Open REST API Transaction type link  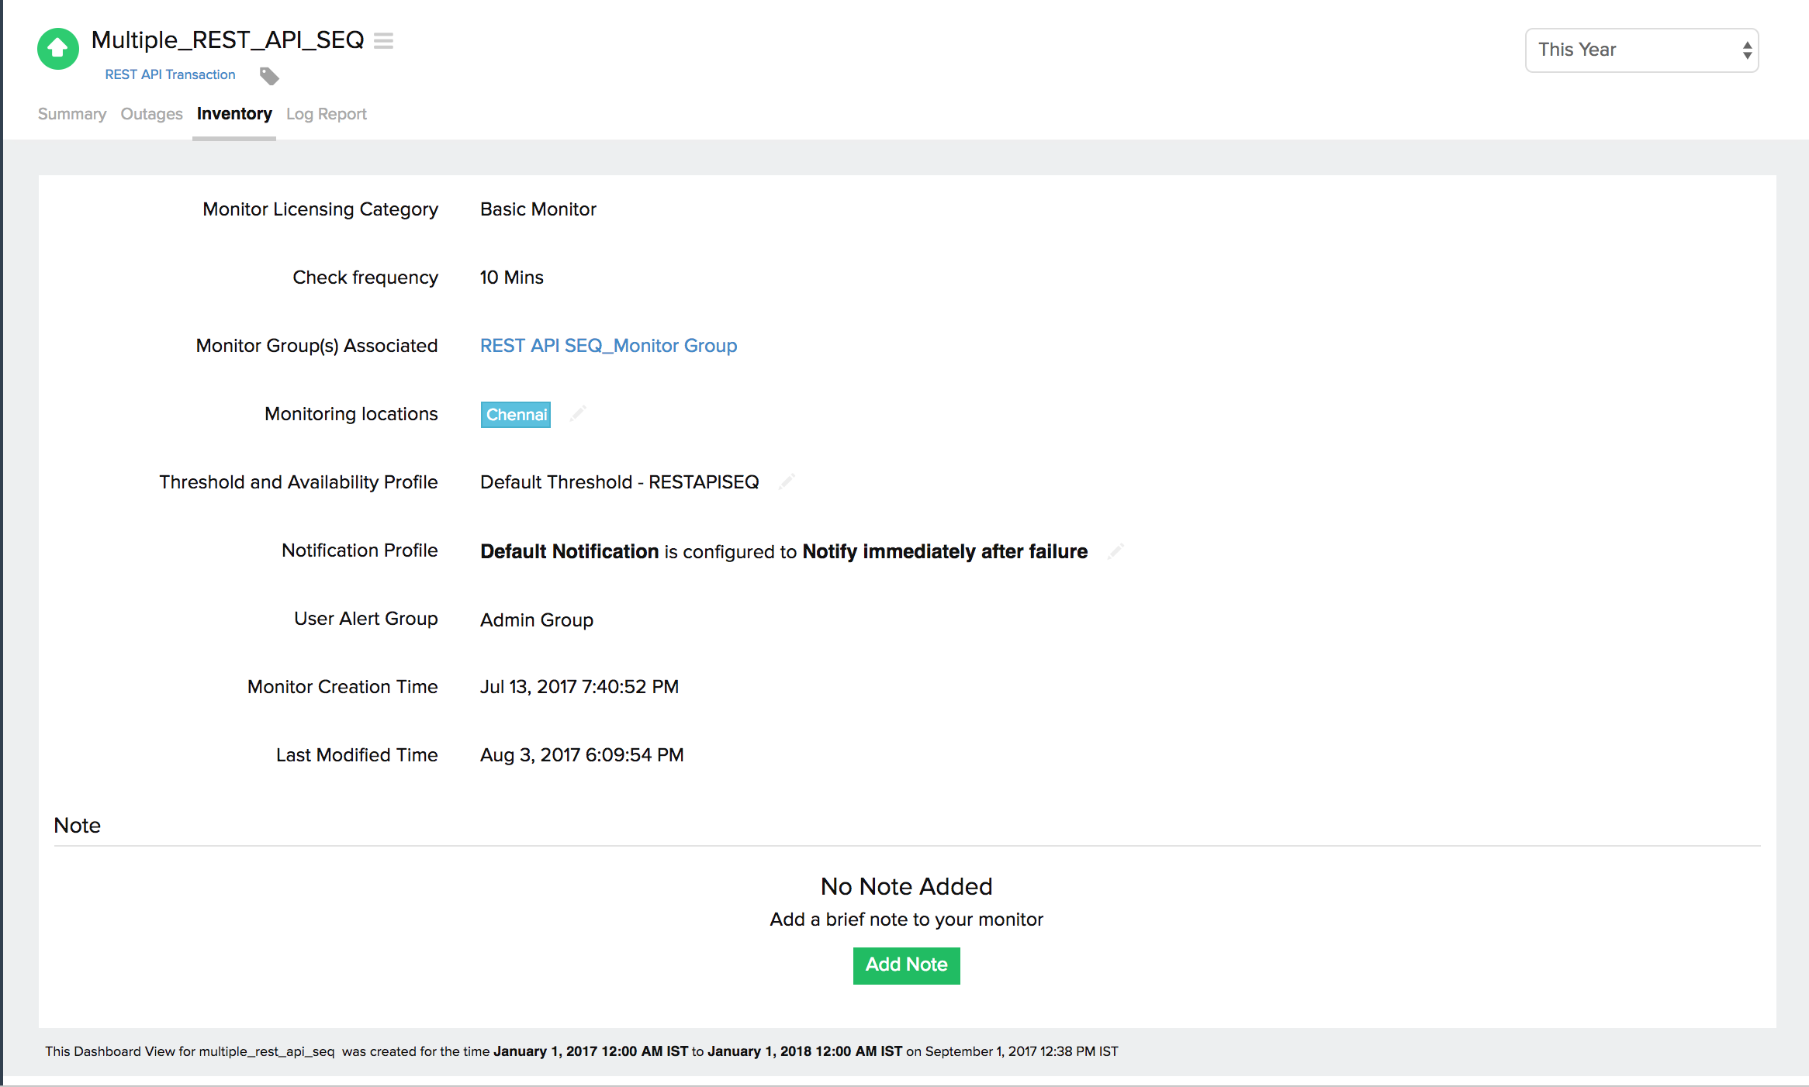coord(170,74)
